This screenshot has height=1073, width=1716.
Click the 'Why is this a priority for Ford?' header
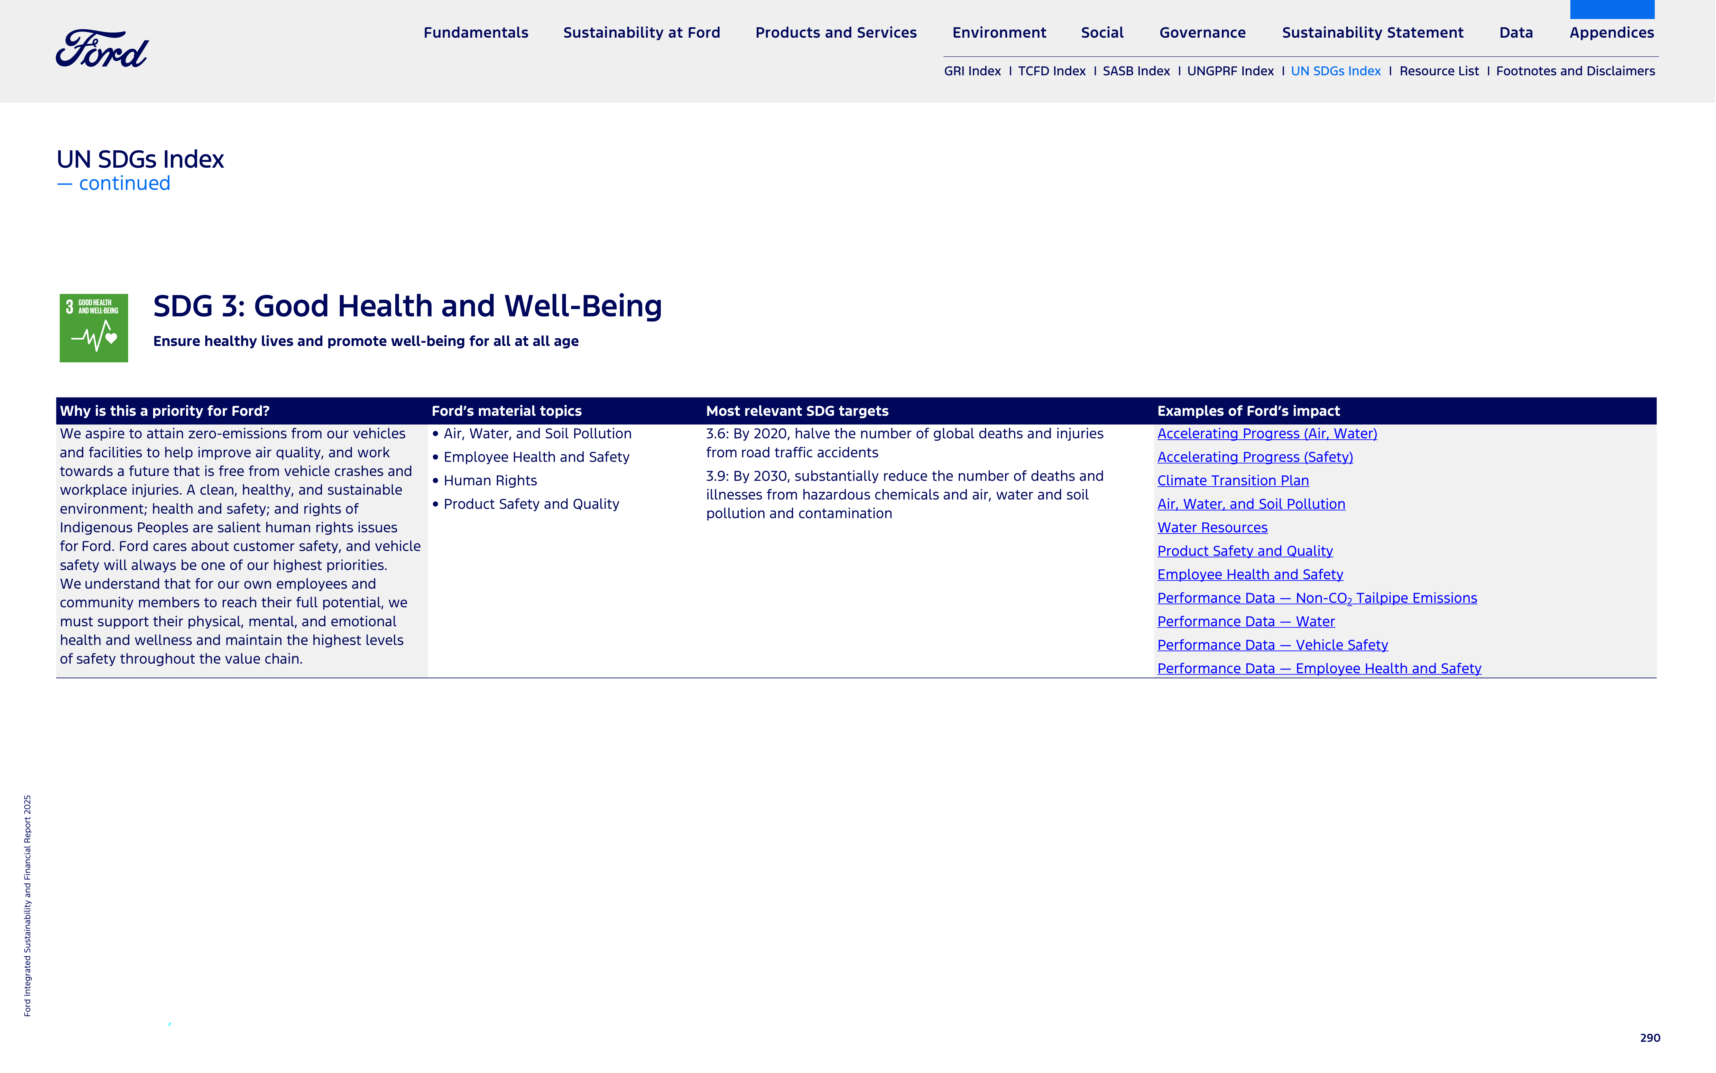click(165, 411)
